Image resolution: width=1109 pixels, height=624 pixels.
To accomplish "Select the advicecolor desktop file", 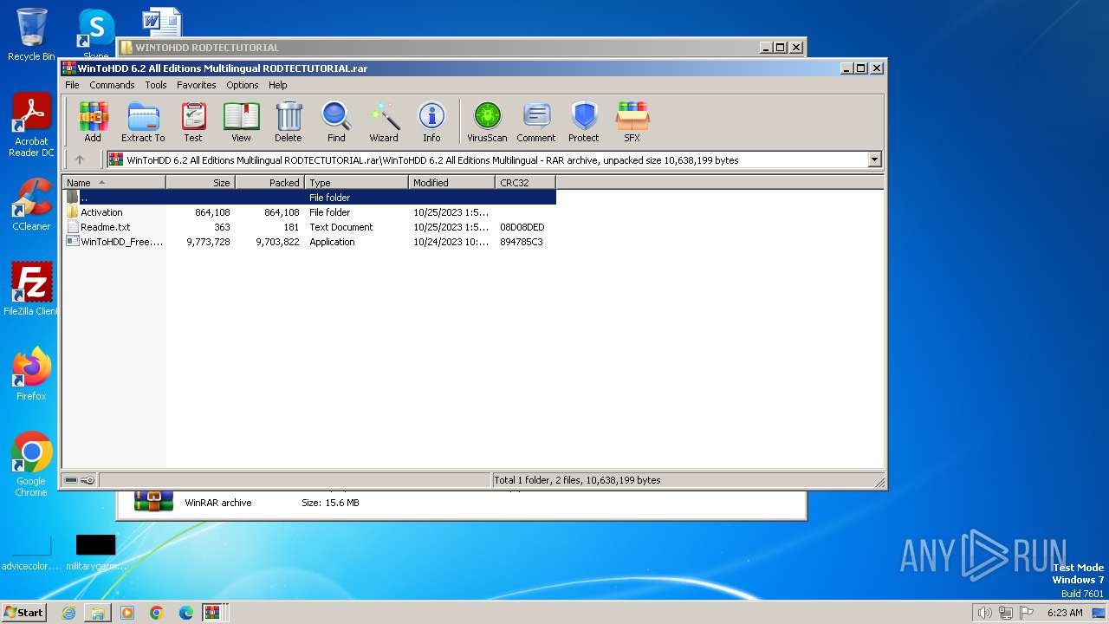I will [x=31, y=553].
